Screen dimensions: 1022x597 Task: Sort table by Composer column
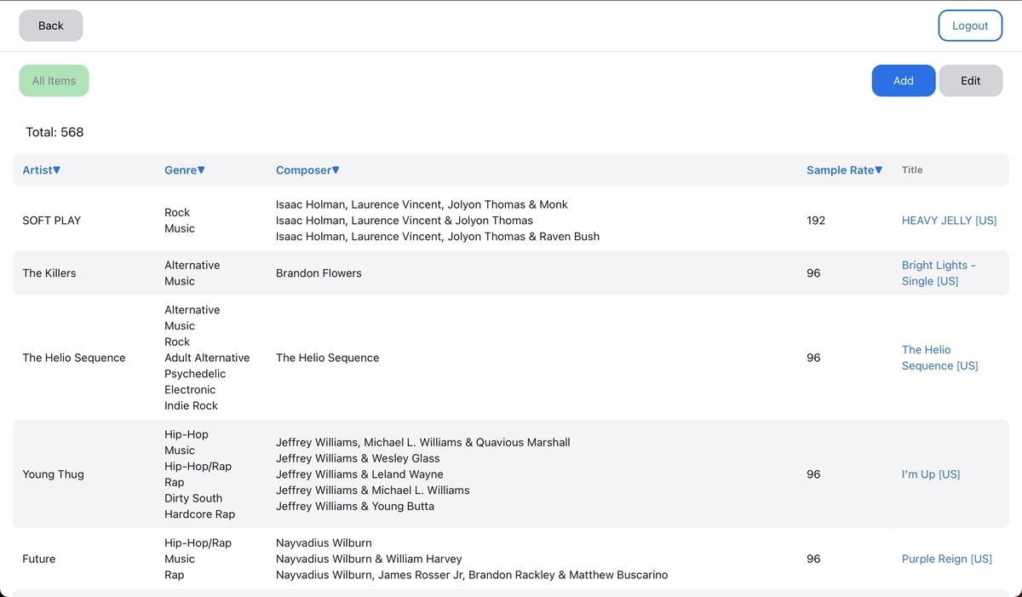point(307,170)
